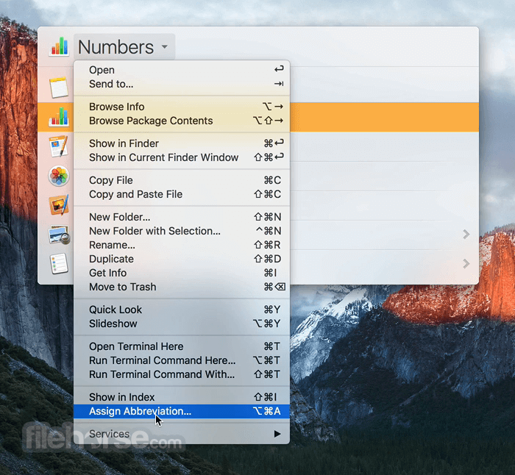The width and height of the screenshot is (515, 475).
Task: Select the image-with-pencil app icon in results
Action: 59,205
